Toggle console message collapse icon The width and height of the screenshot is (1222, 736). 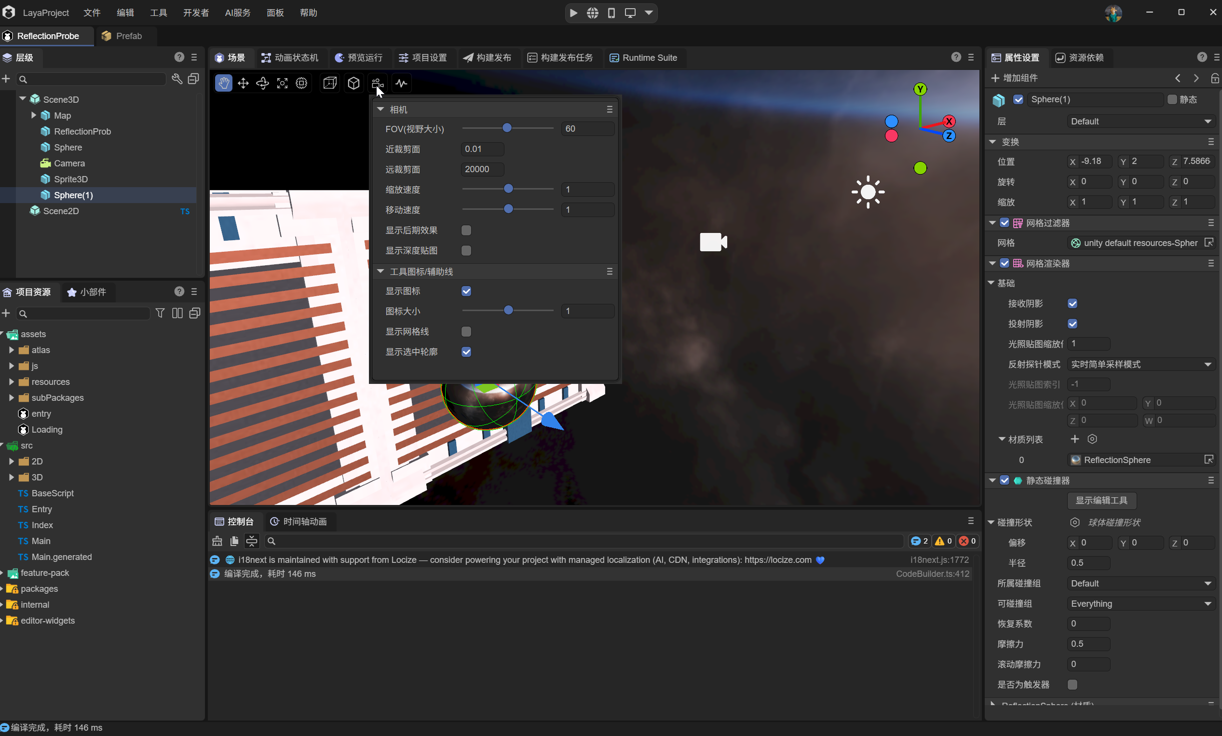pos(252,541)
